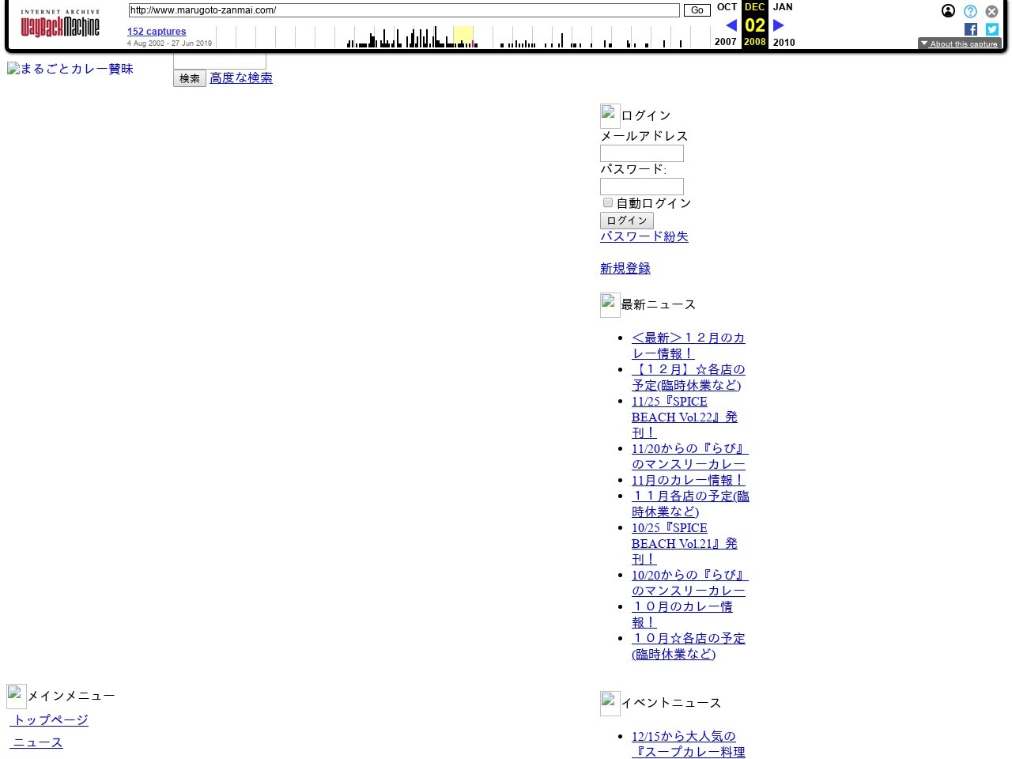Open the 新規登録 registration link
This screenshot has height=759, width=1012.
click(x=625, y=268)
